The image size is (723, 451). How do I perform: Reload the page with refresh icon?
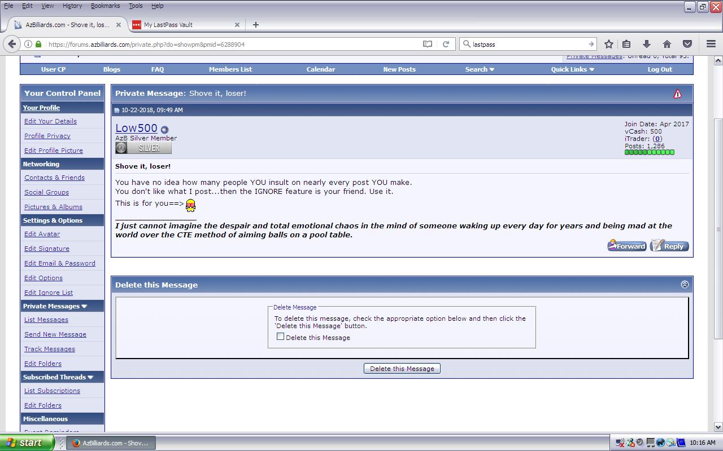446,44
